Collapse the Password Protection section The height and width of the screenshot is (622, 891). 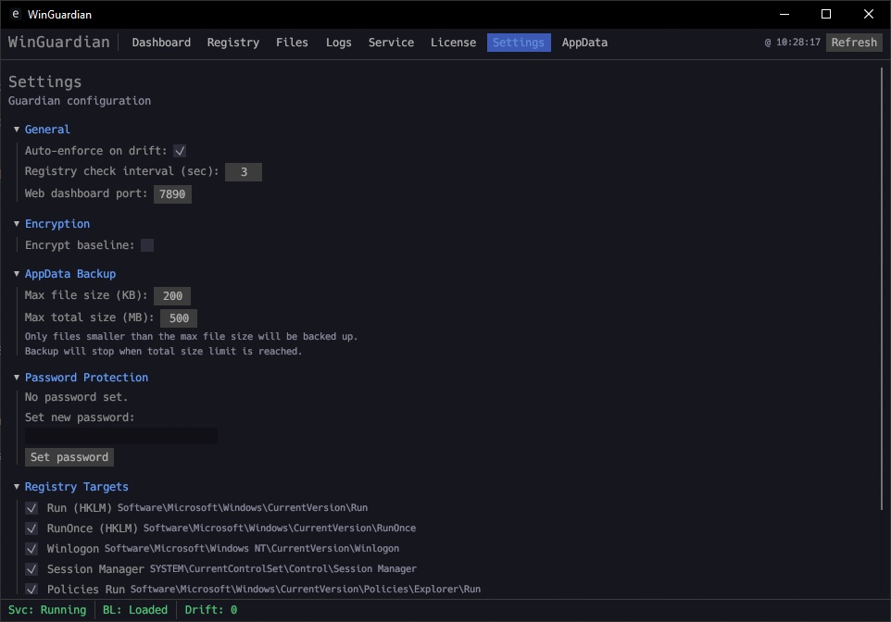point(17,378)
